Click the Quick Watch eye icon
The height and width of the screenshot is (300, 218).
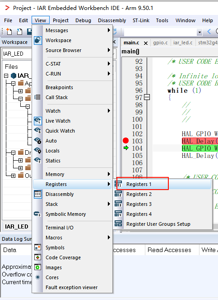point(37,131)
